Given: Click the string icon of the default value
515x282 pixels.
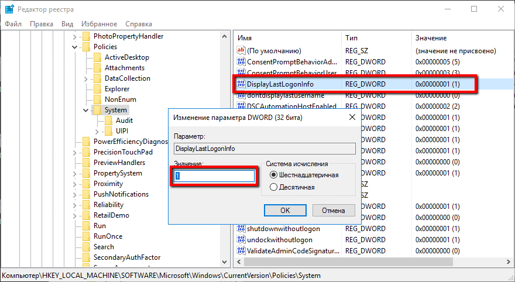Looking at the screenshot, I should point(241,50).
